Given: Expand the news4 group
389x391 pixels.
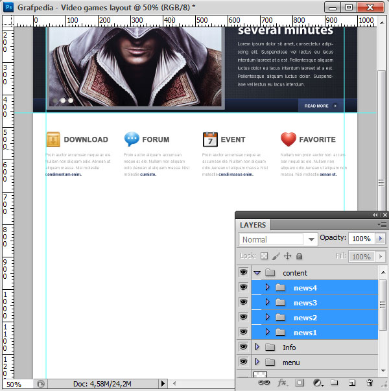Looking at the screenshot, I should pyautogui.click(x=268, y=287).
